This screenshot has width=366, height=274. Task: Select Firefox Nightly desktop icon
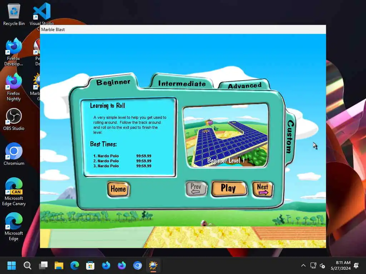click(14, 87)
